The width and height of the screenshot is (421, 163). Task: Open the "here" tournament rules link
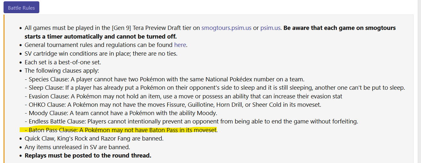pyautogui.click(x=180, y=45)
